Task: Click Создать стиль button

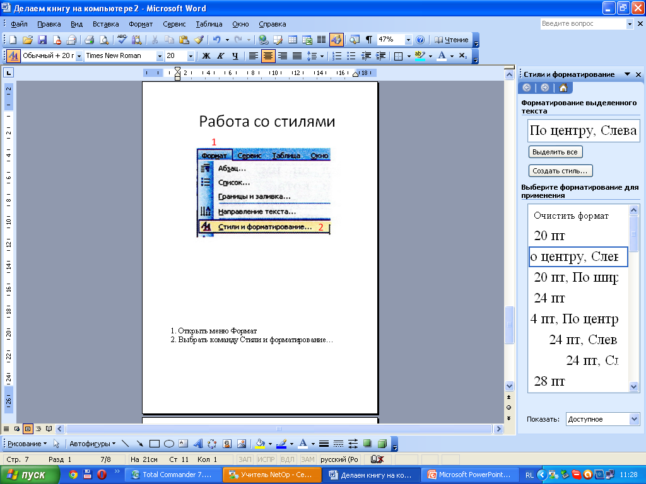Action: [x=560, y=171]
